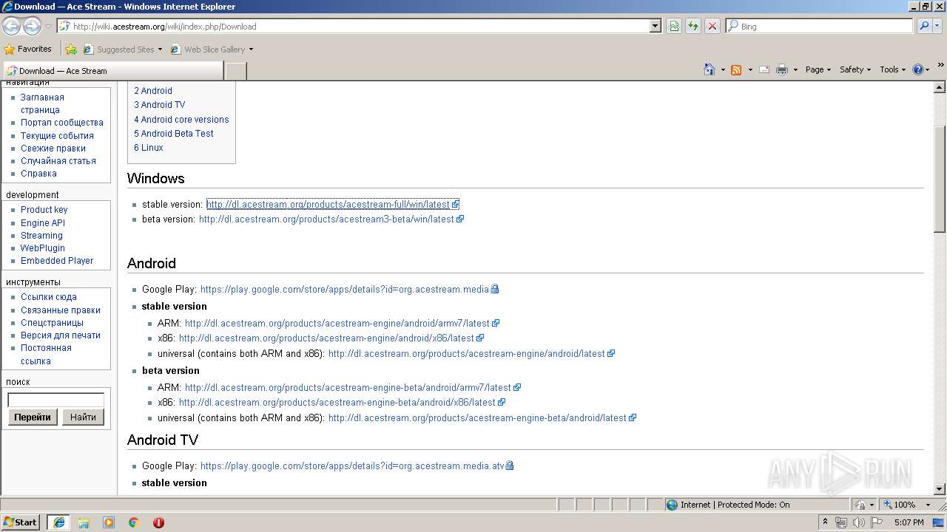Click Internet Explorer icon in taskbar

pyautogui.click(x=58, y=522)
